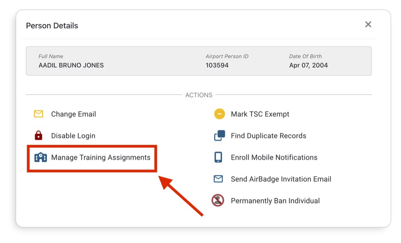The image size is (401, 243).
Task: Click the envelope icon for Change Email
Action: pos(38,114)
